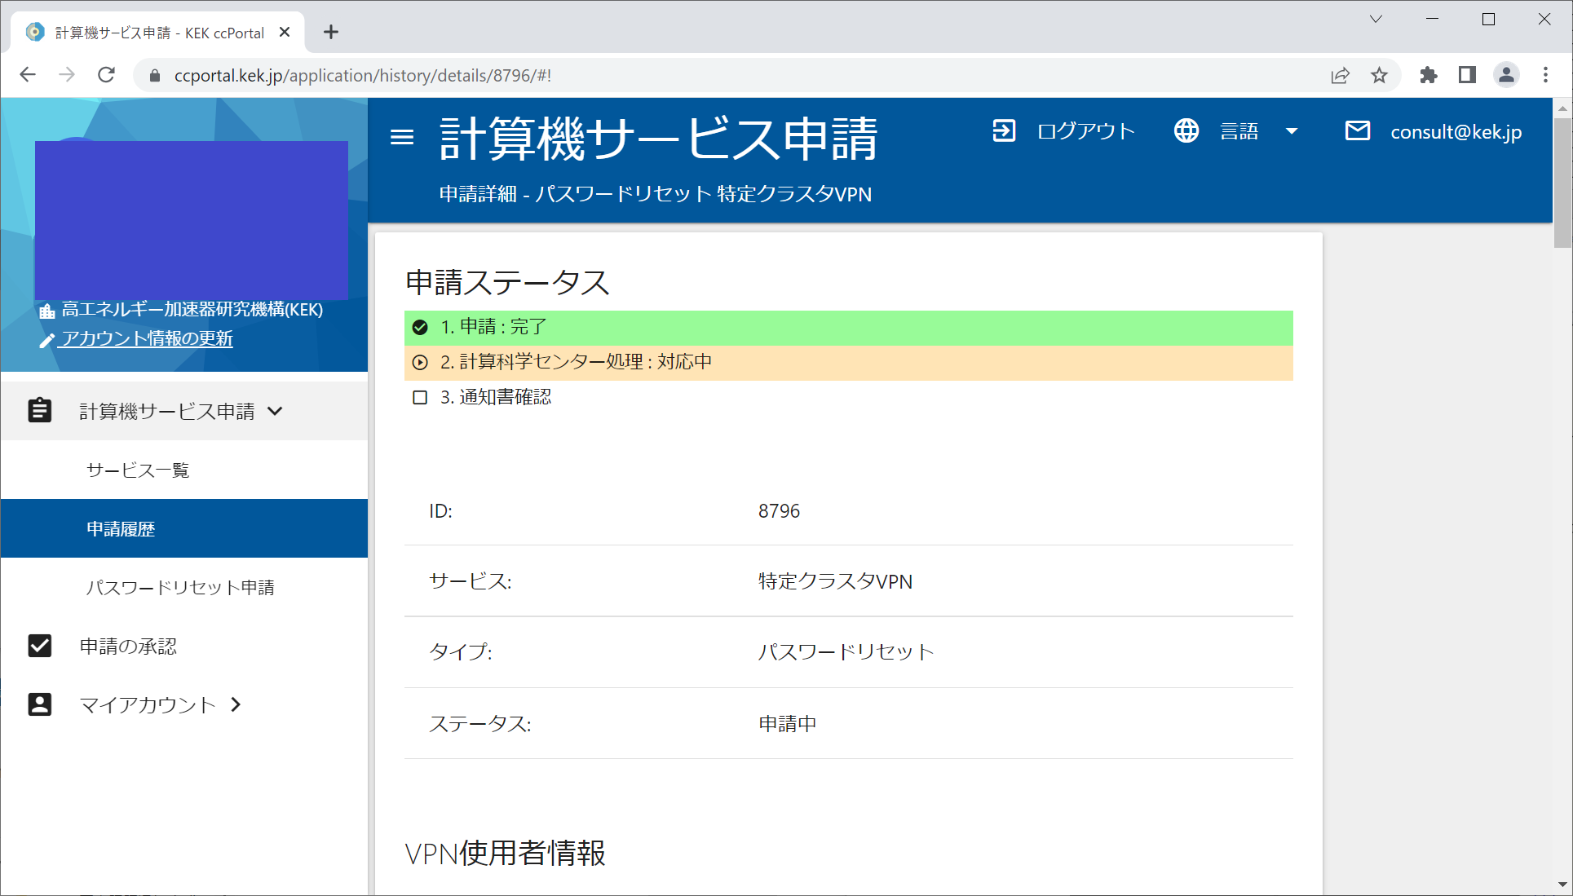Click the browser address bar URL
The image size is (1573, 896).
(363, 76)
